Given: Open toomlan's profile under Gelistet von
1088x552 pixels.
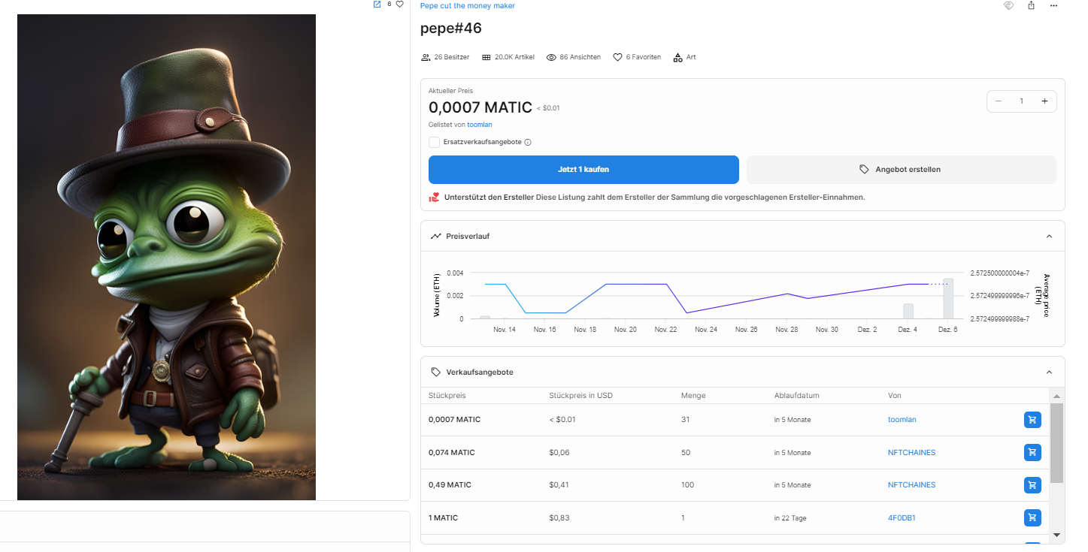Looking at the screenshot, I should pyautogui.click(x=480, y=125).
